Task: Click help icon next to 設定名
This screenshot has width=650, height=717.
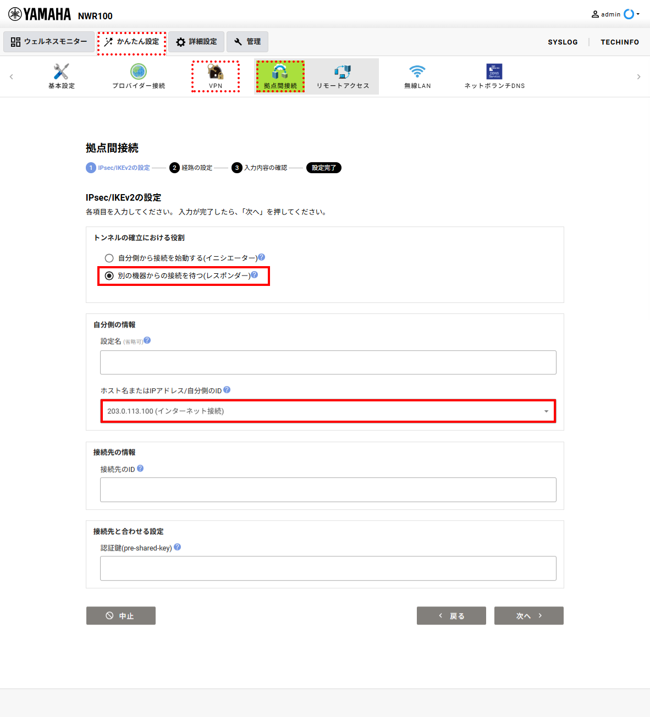Action: pos(147,340)
